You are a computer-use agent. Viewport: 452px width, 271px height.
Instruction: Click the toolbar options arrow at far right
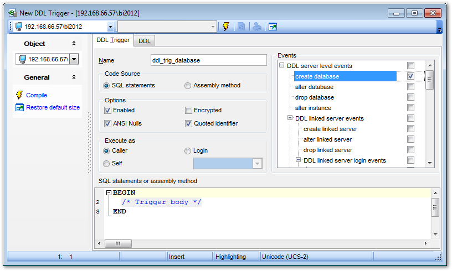tap(439, 29)
